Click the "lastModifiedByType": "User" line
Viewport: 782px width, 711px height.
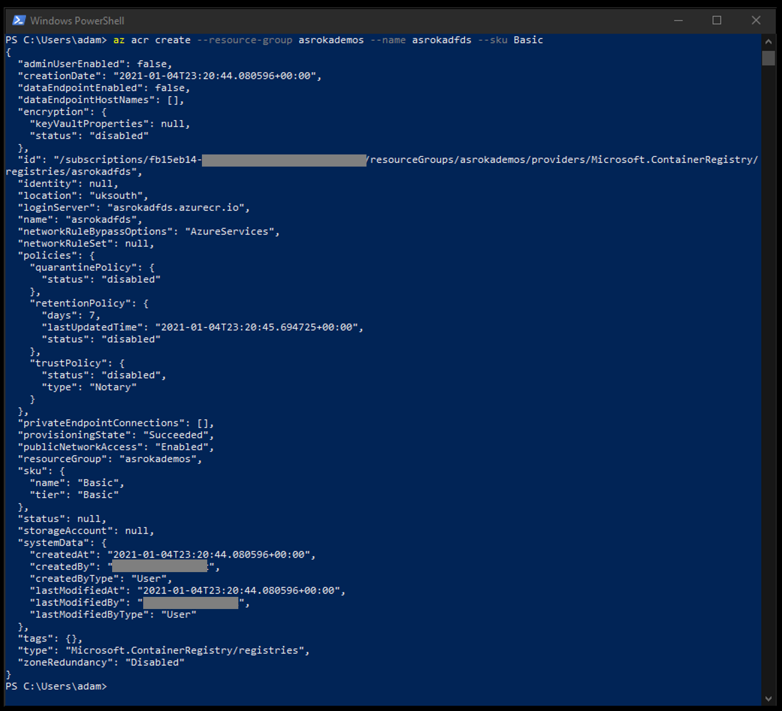click(113, 615)
